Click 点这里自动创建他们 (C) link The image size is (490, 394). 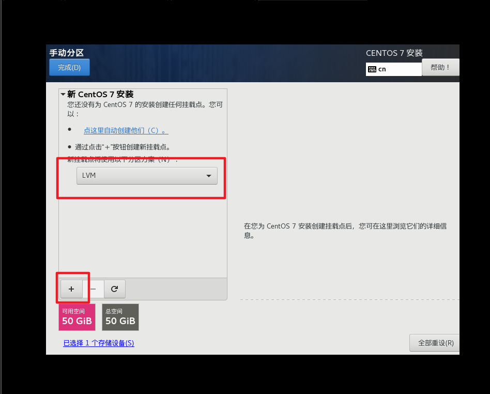[x=126, y=130]
